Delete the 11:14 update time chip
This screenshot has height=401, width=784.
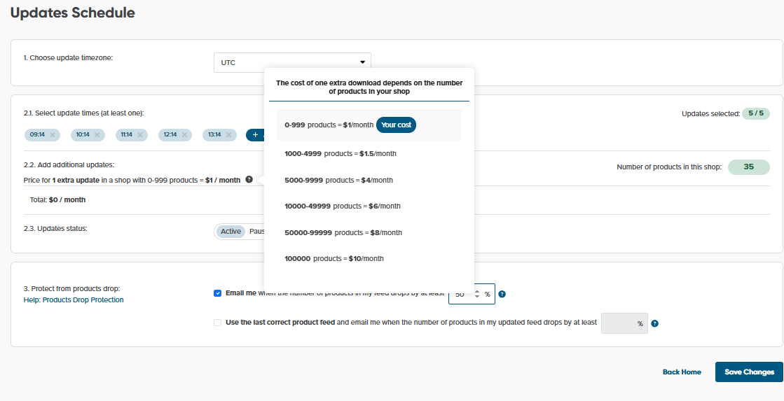[140, 135]
